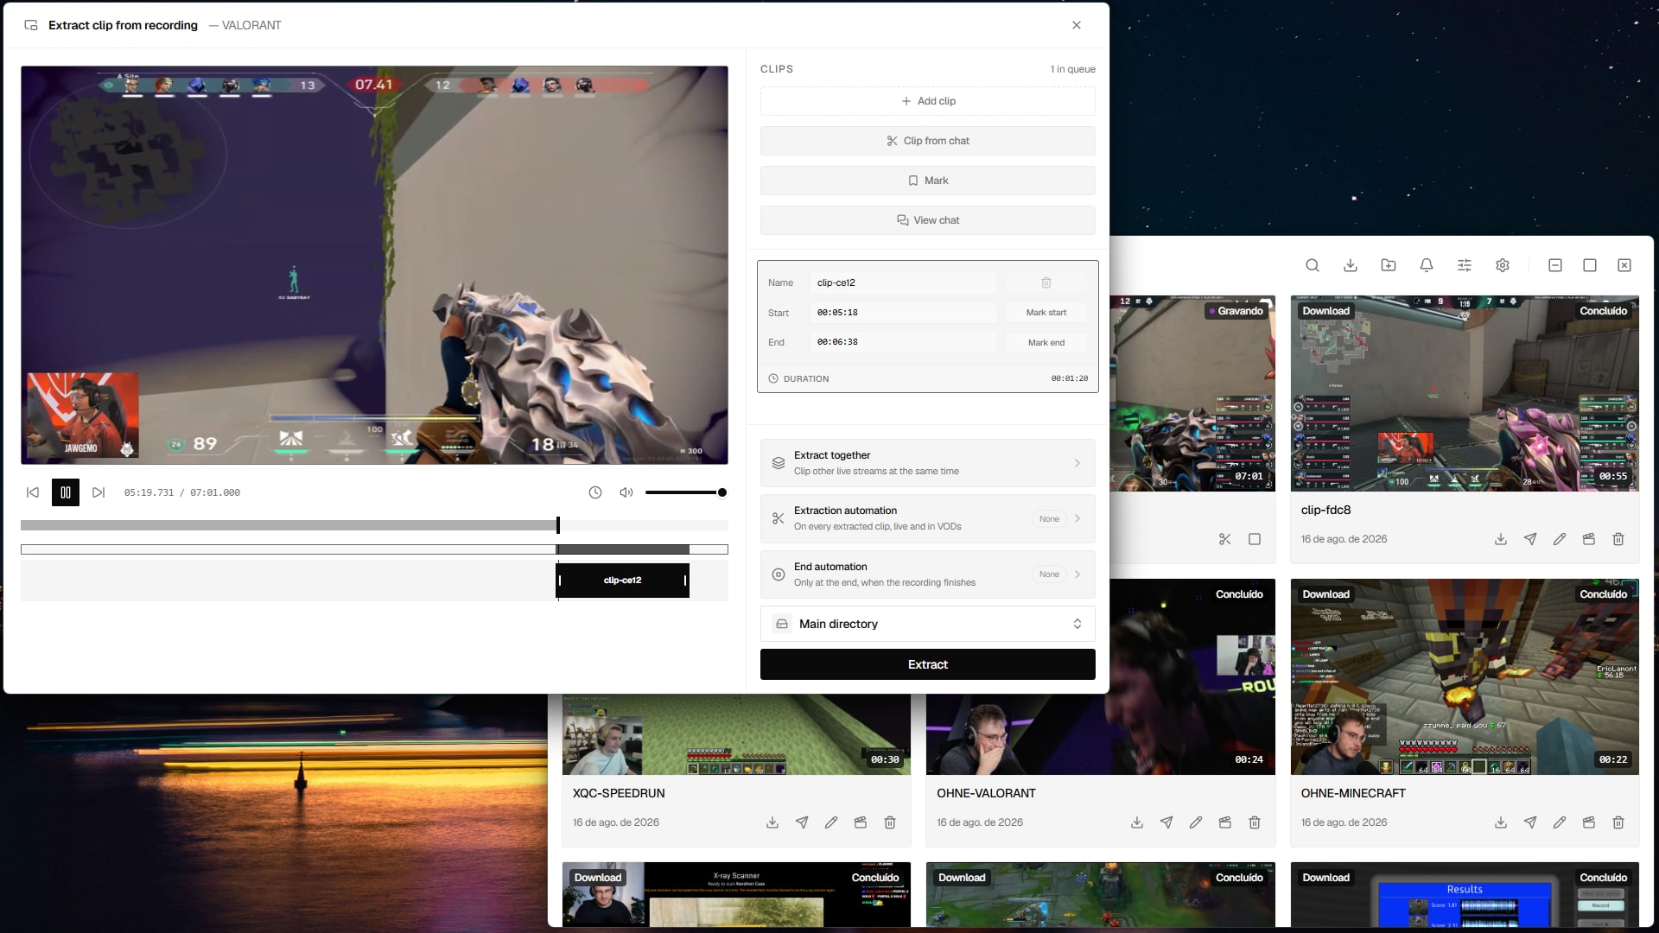Delete OHNE-VALORANT clip
1659x933 pixels.
(x=1255, y=822)
